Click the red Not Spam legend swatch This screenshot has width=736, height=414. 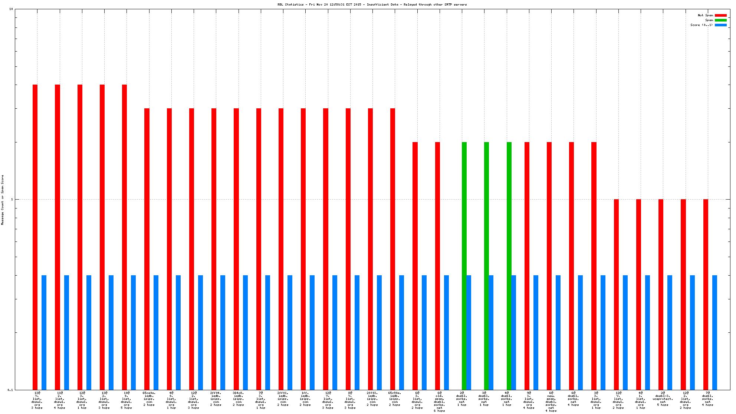720,16
